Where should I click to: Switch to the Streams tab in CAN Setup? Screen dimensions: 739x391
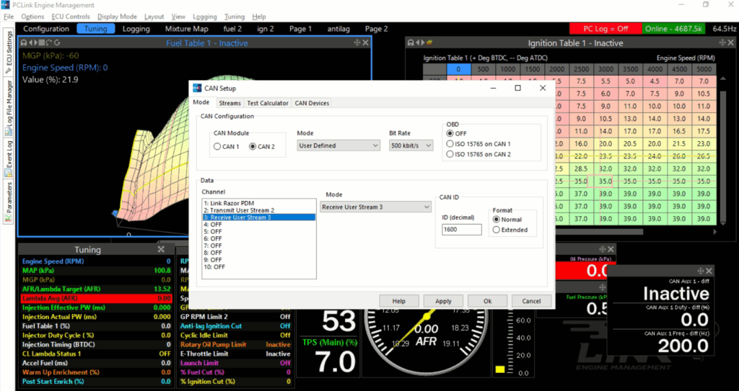click(x=230, y=103)
